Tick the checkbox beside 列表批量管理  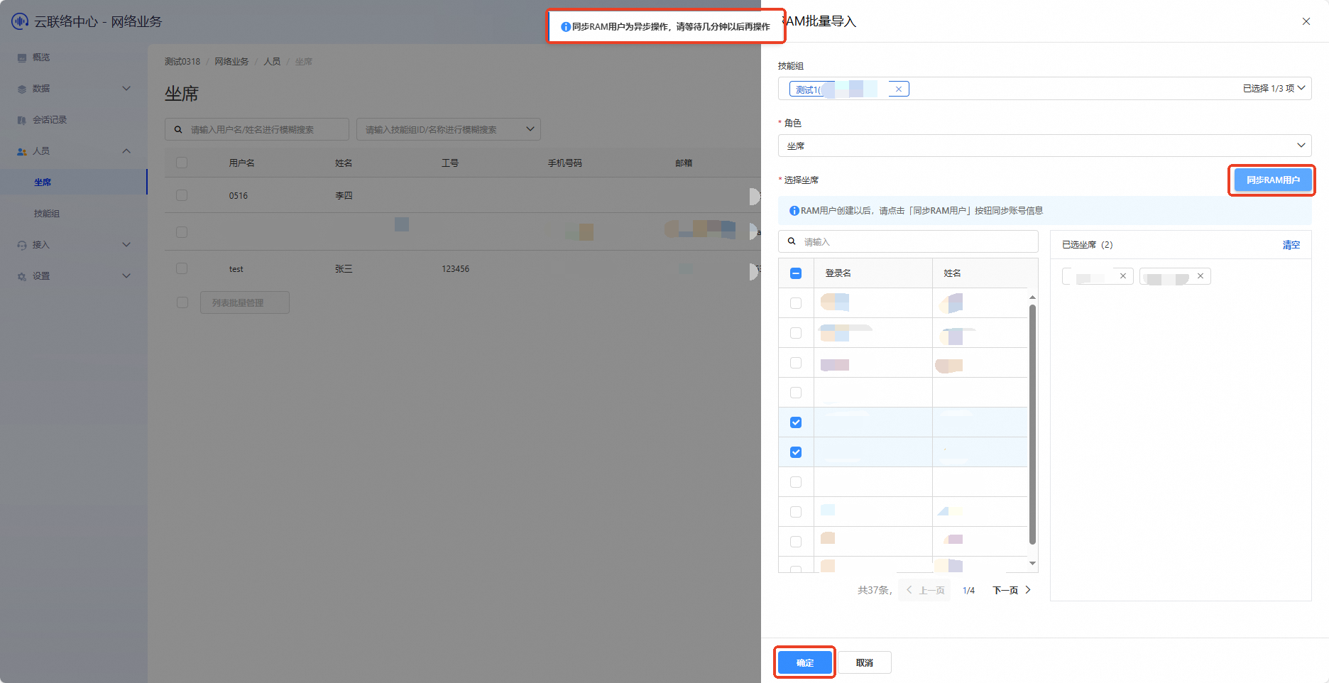182,302
